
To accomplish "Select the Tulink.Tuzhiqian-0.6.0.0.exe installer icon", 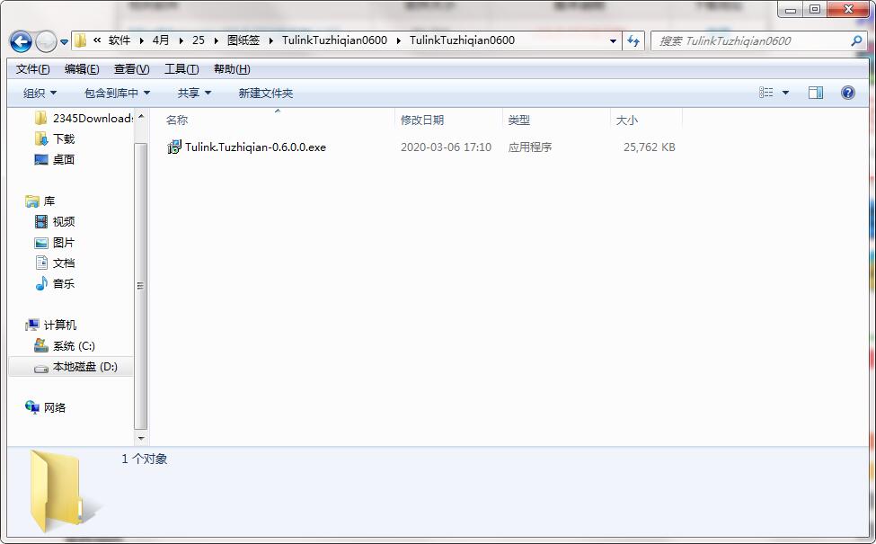I will [x=174, y=147].
